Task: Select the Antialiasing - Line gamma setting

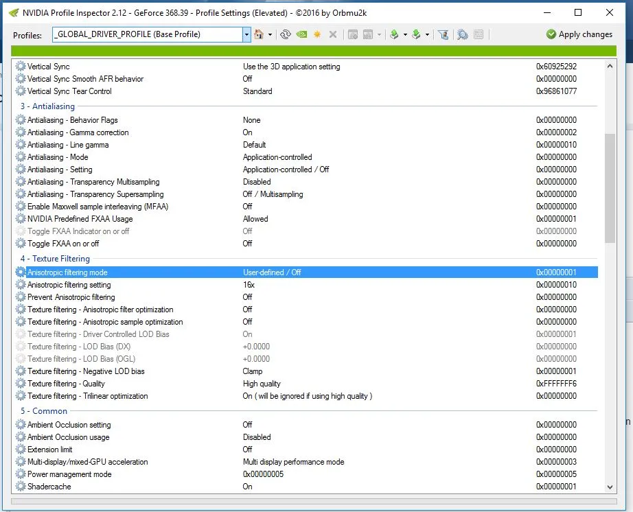Action: [x=306, y=145]
